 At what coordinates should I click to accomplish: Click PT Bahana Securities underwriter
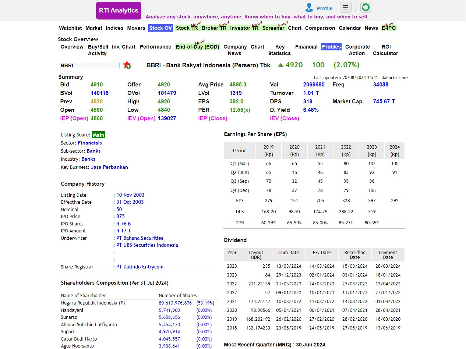click(140, 238)
